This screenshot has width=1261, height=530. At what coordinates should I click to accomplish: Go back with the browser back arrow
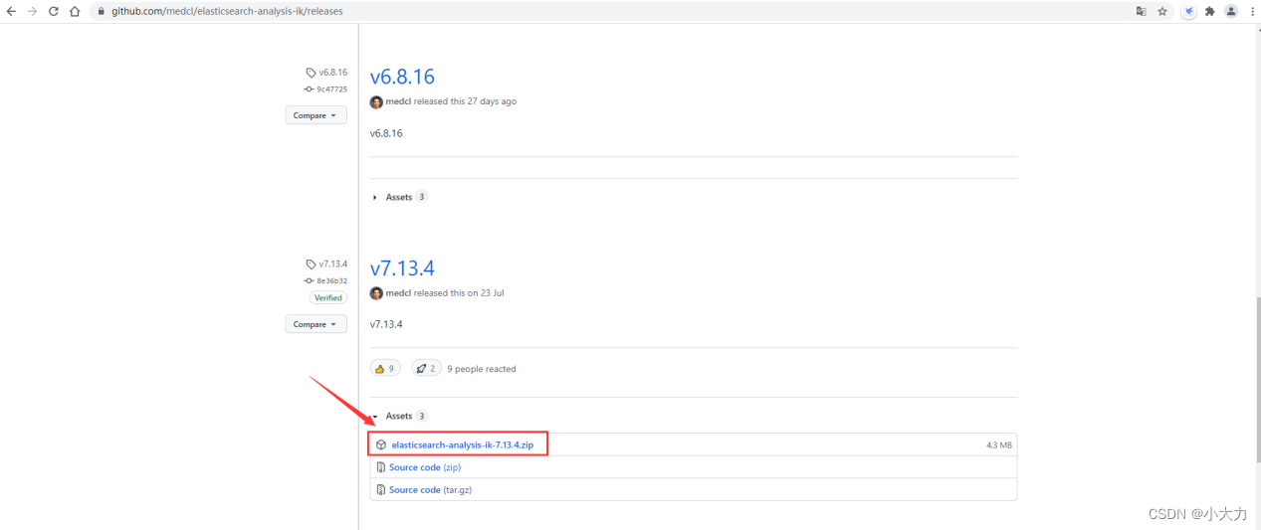click(x=11, y=11)
